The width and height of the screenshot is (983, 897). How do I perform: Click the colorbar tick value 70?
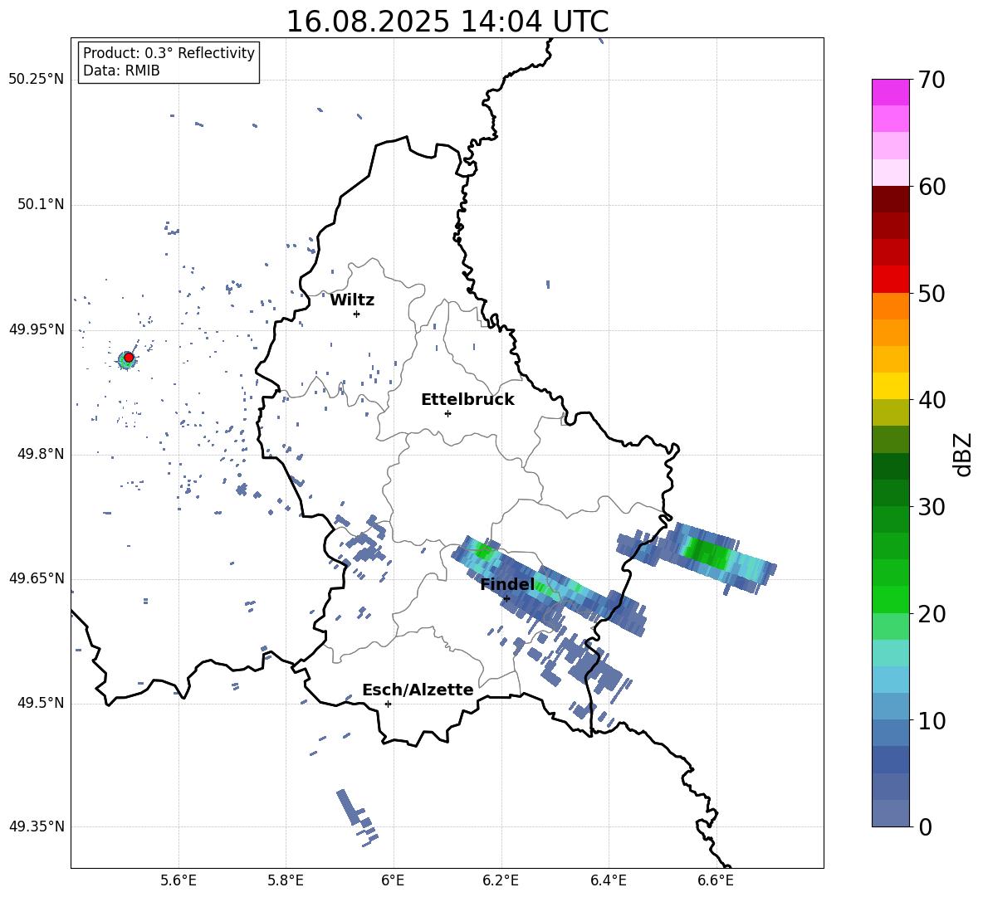pyautogui.click(x=932, y=80)
